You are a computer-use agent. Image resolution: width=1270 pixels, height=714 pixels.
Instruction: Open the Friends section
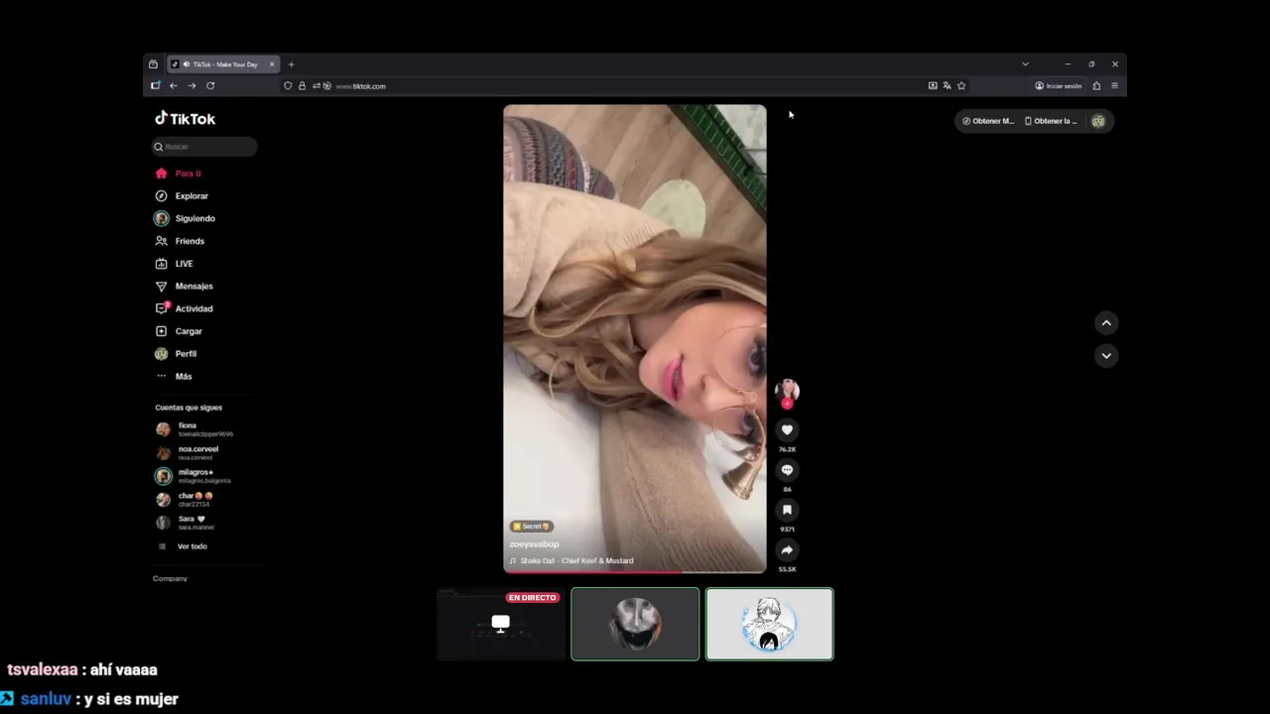[x=190, y=241]
